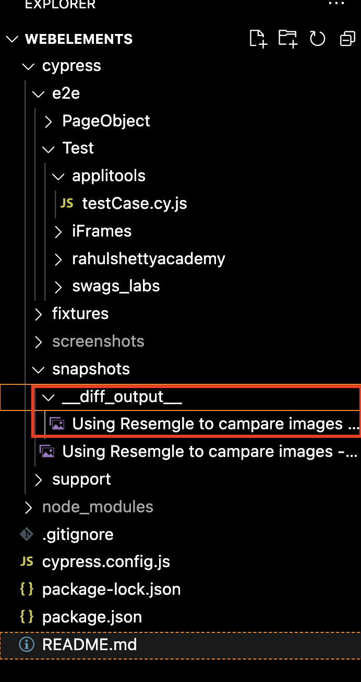Open the .gitignore file
This screenshot has width=361, height=682.
77,534
